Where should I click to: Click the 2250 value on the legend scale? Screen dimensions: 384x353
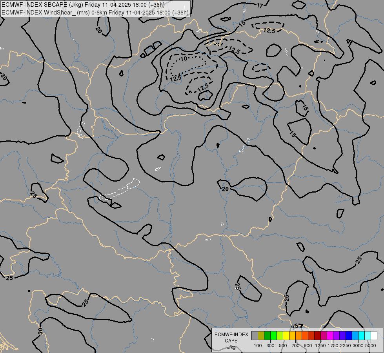tap(346, 346)
